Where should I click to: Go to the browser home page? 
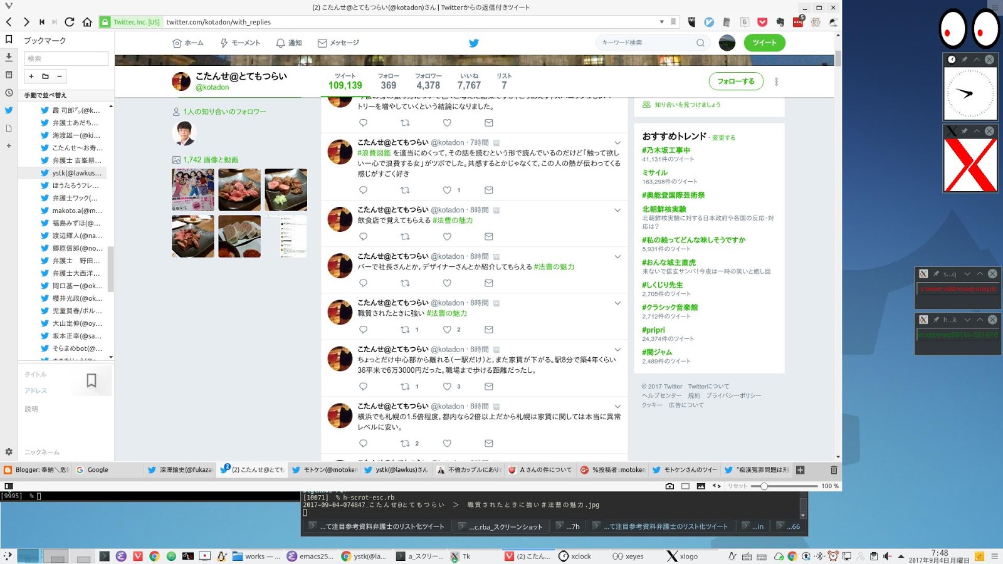click(87, 22)
